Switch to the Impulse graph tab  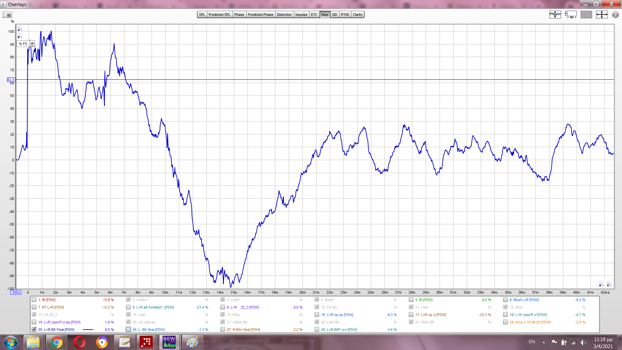(301, 15)
